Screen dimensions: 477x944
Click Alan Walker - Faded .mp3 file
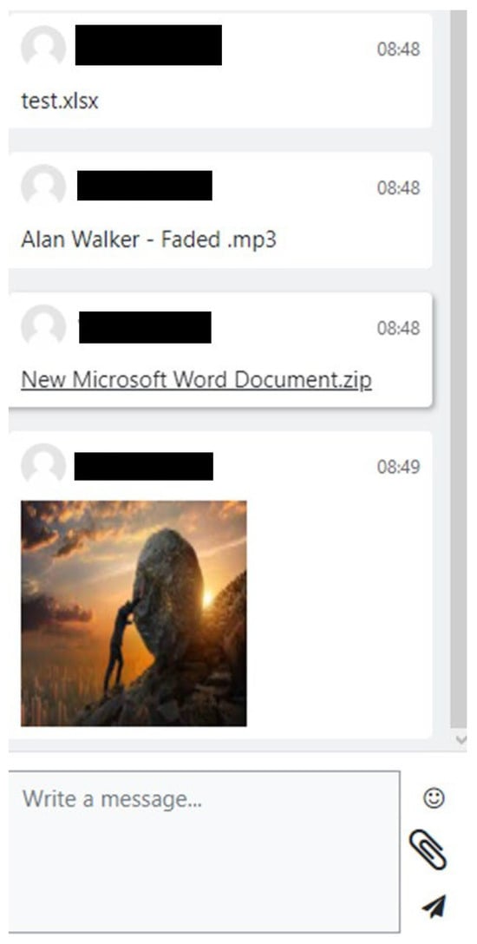(148, 239)
